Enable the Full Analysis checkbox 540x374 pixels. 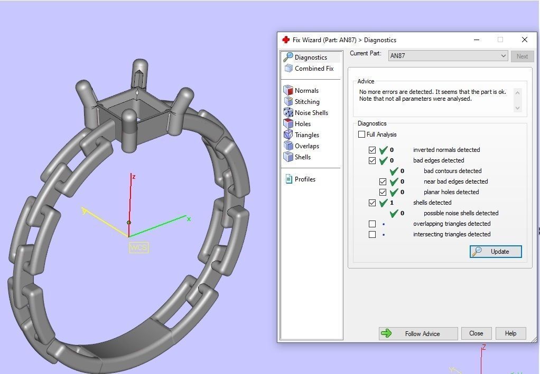[361, 135]
